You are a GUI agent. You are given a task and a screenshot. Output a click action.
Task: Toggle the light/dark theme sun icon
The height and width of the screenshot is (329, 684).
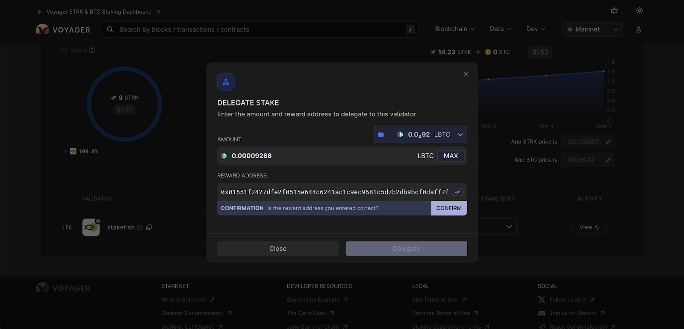[640, 11]
